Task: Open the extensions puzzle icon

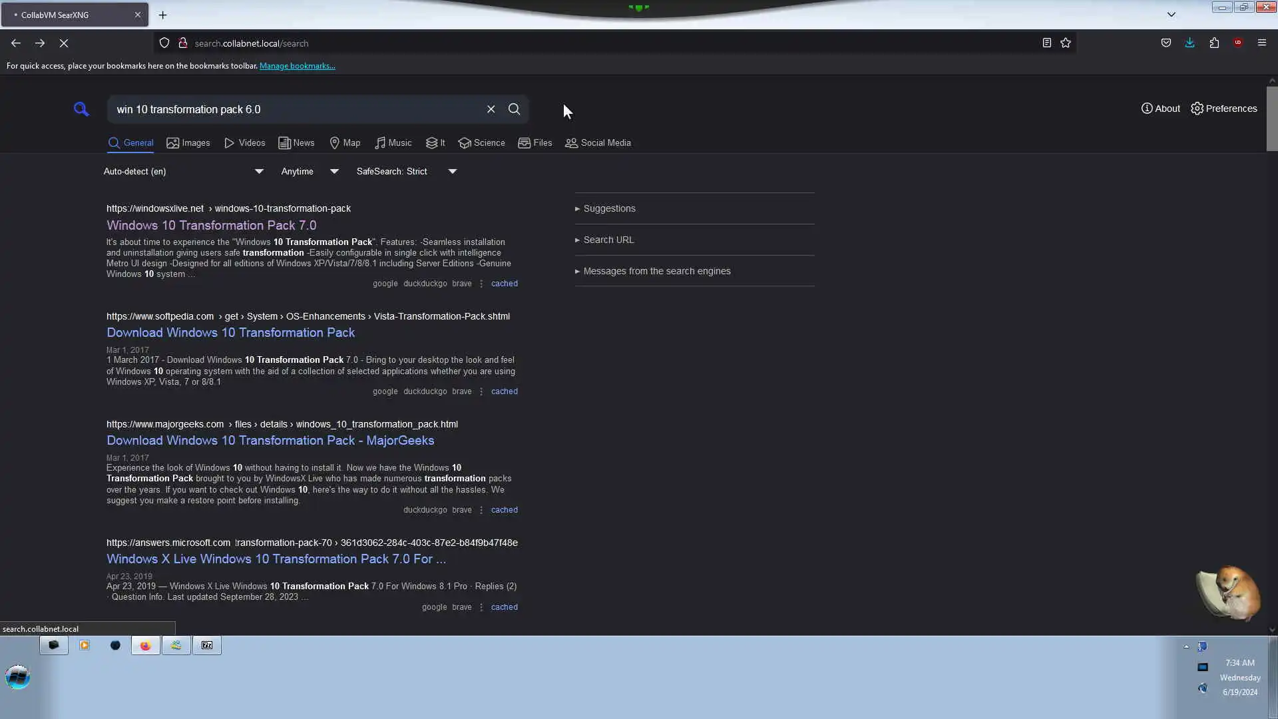Action: point(1214,43)
